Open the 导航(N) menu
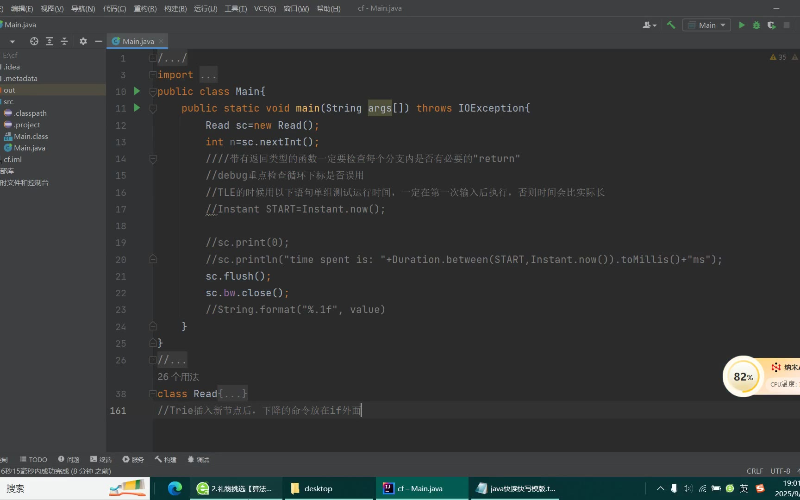This screenshot has height=500, width=800. tap(83, 8)
